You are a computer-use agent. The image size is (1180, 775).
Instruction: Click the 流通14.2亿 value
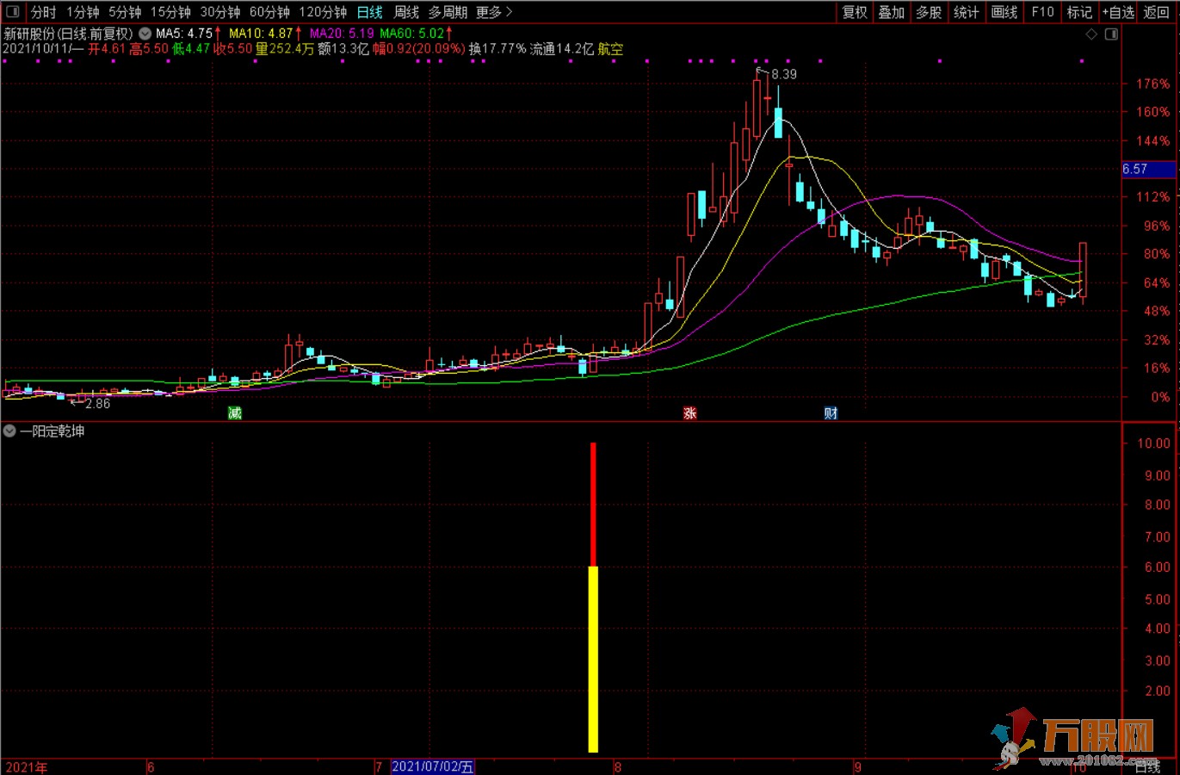pos(562,49)
